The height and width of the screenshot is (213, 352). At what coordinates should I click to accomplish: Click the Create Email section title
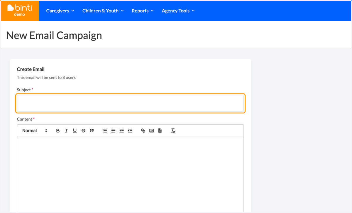pos(31,69)
